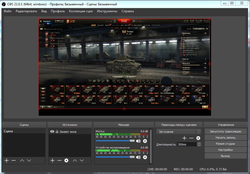Open Mic/Aux mixer settings gear
Screen dimensions: 250x174
point(145,141)
